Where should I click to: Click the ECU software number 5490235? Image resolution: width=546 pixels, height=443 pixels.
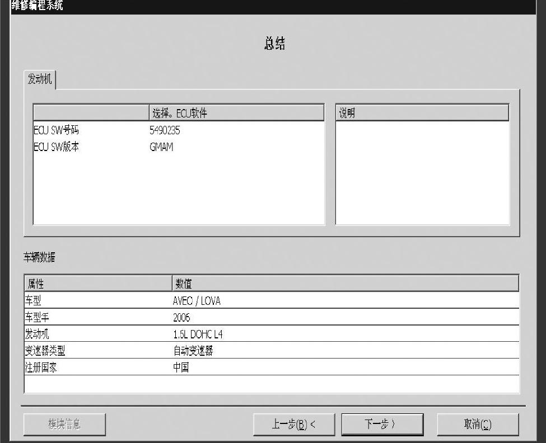tap(165, 131)
